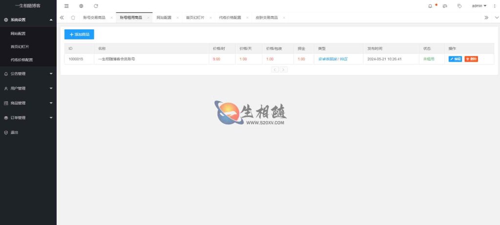Open the 安卓客服端 / 99区 type link
The height and width of the screenshot is (225, 500).
[x=333, y=59]
